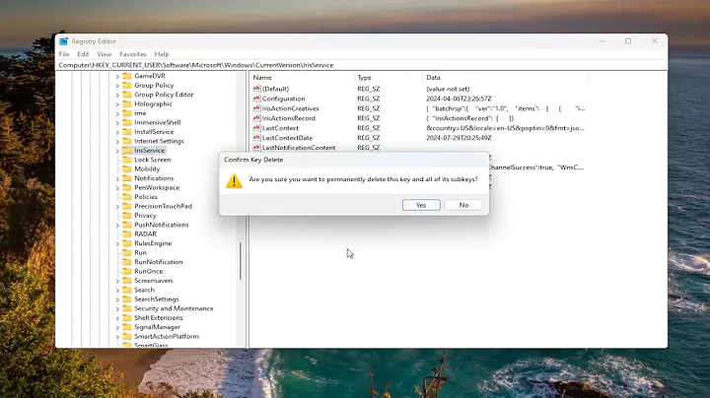Expand the SmartActionPlatform key
The image size is (710, 398).
coord(117,337)
